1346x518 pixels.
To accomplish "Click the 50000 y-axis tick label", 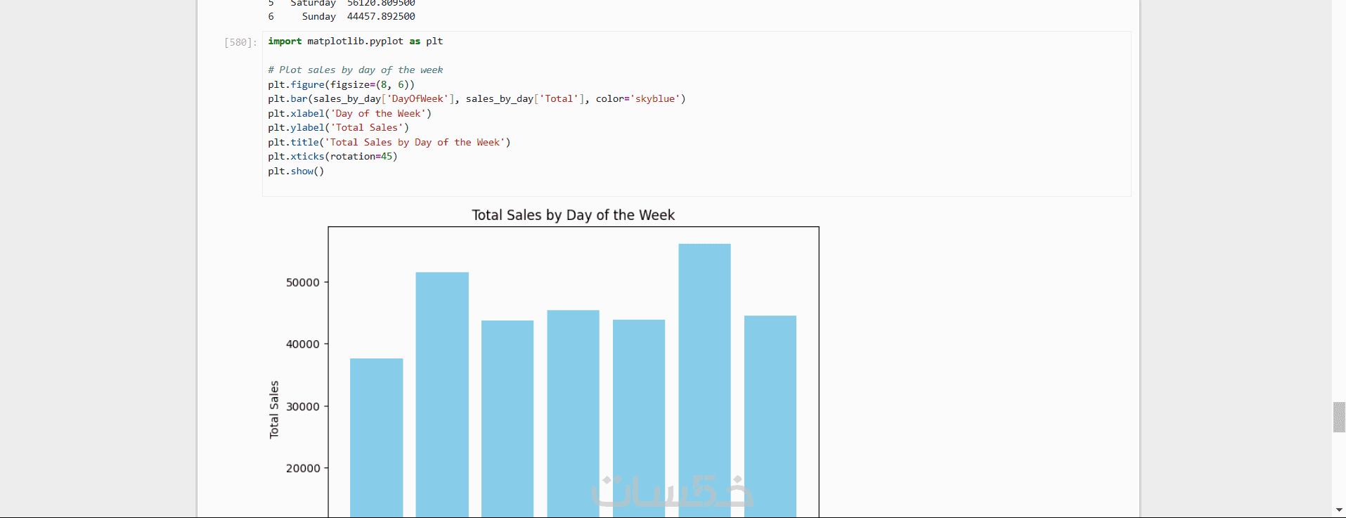I will pyautogui.click(x=303, y=283).
